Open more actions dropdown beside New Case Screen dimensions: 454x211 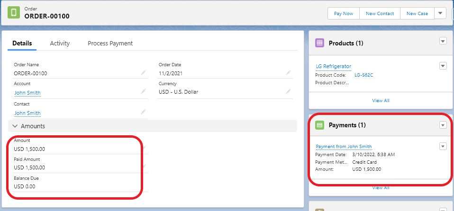click(440, 13)
